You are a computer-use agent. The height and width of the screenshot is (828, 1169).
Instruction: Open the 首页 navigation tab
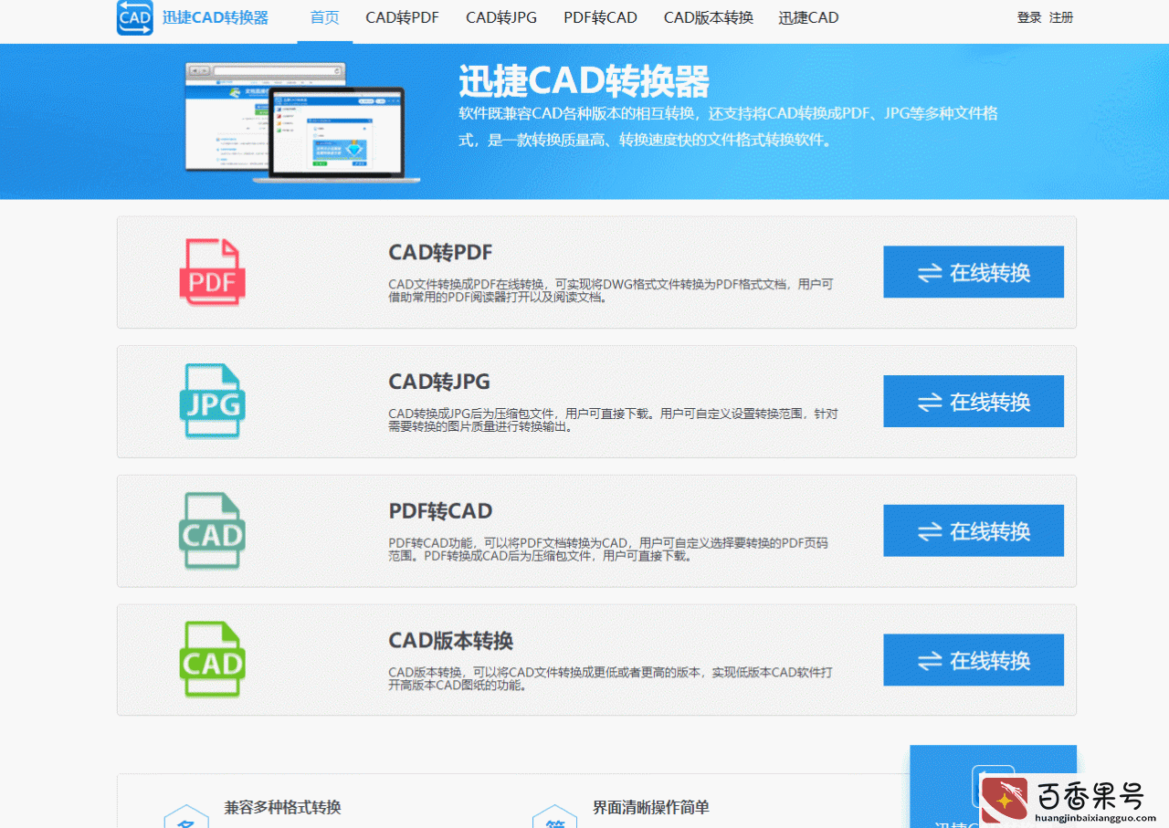325,17
